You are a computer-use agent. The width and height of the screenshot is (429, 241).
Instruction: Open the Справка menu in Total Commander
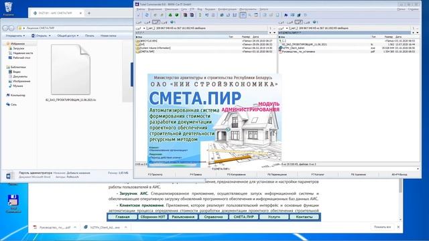tap(414, 9)
